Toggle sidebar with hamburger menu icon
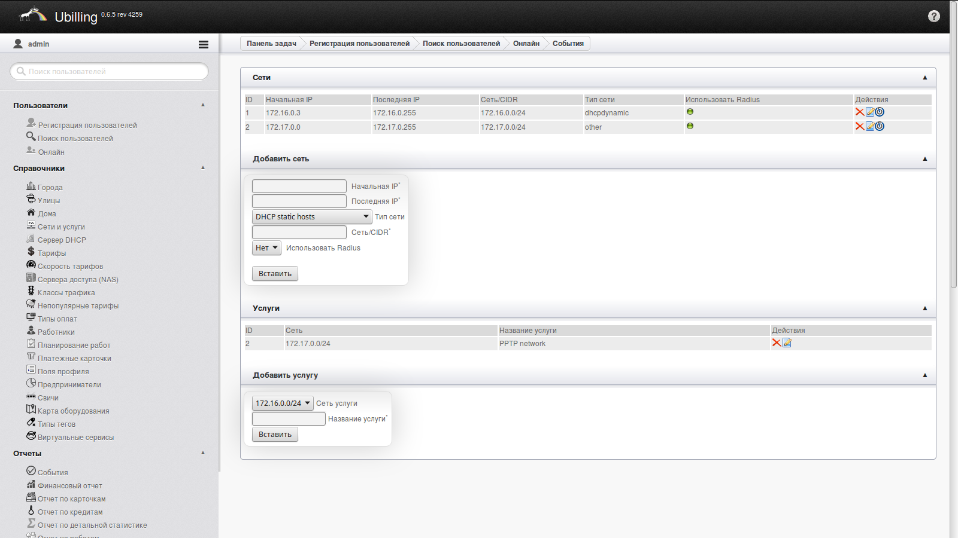Image resolution: width=958 pixels, height=538 pixels. 204,44
